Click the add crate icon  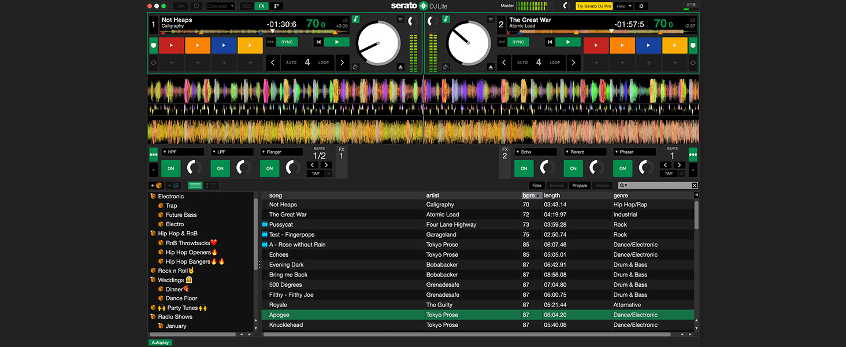tap(156, 186)
